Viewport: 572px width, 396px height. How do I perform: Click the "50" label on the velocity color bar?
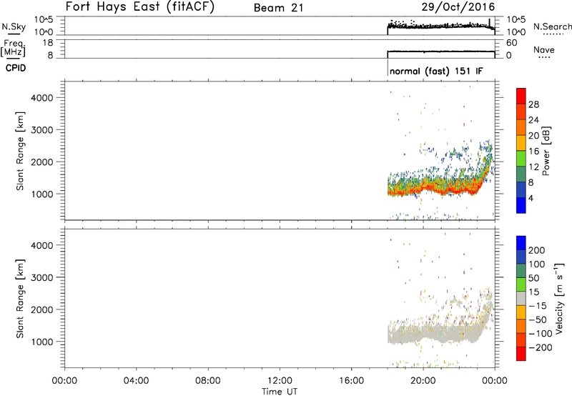click(533, 278)
